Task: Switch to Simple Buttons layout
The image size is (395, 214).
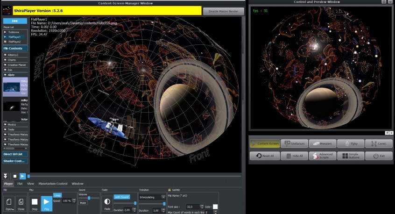Action: tap(351, 156)
